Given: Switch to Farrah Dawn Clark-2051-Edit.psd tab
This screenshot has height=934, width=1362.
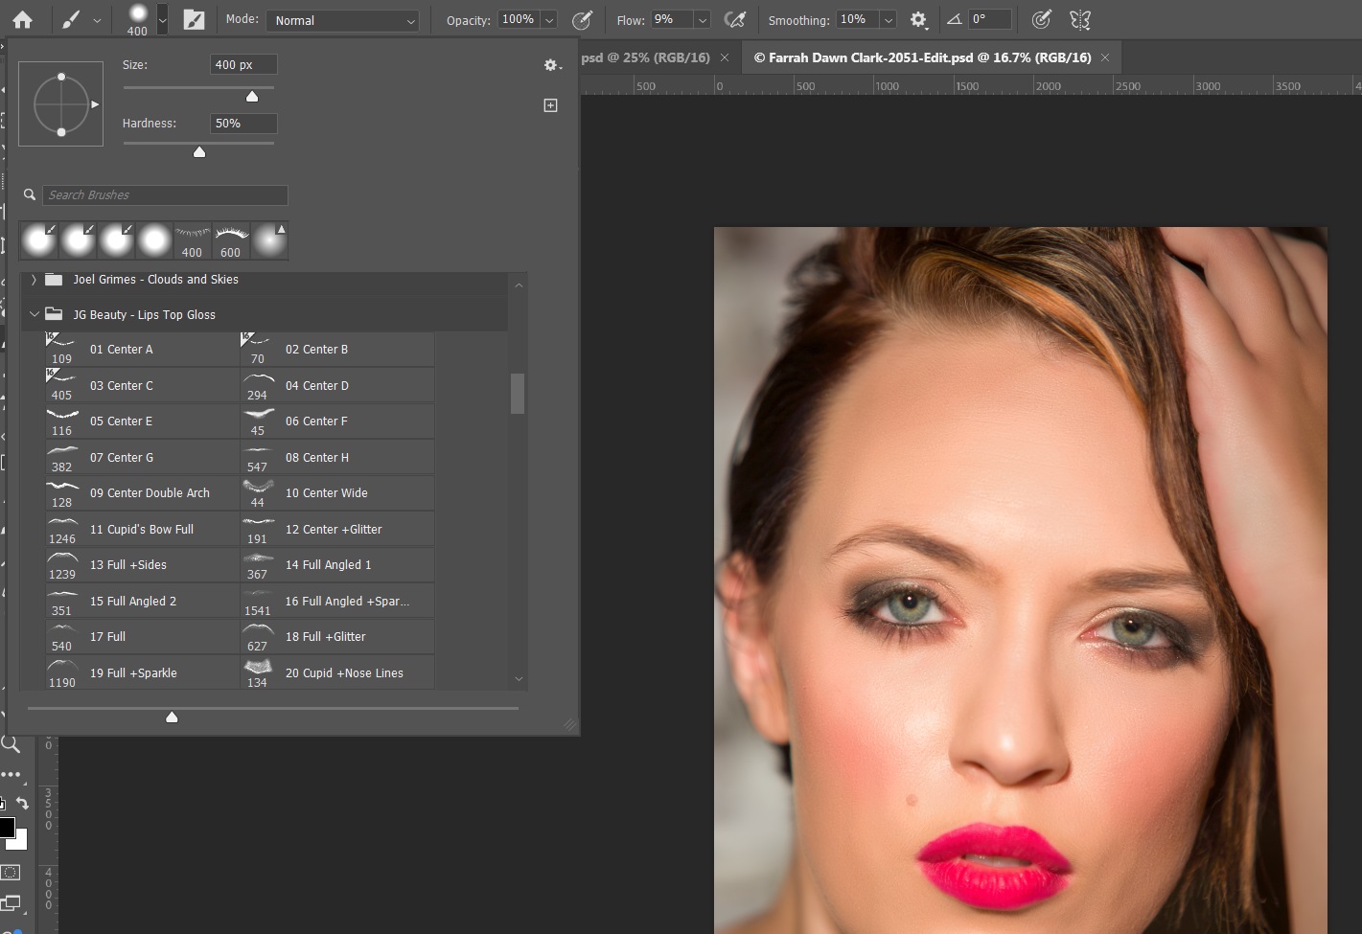Looking at the screenshot, I should click(x=922, y=57).
